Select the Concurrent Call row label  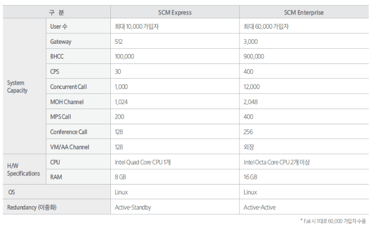pos(68,87)
